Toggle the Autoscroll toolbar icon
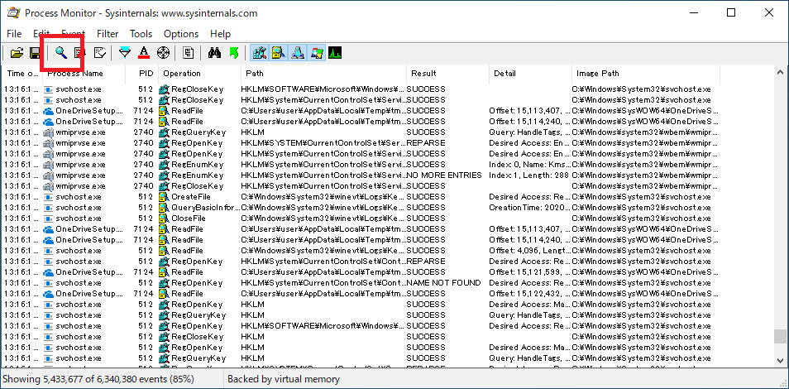This screenshot has height=389, width=789. coord(79,52)
